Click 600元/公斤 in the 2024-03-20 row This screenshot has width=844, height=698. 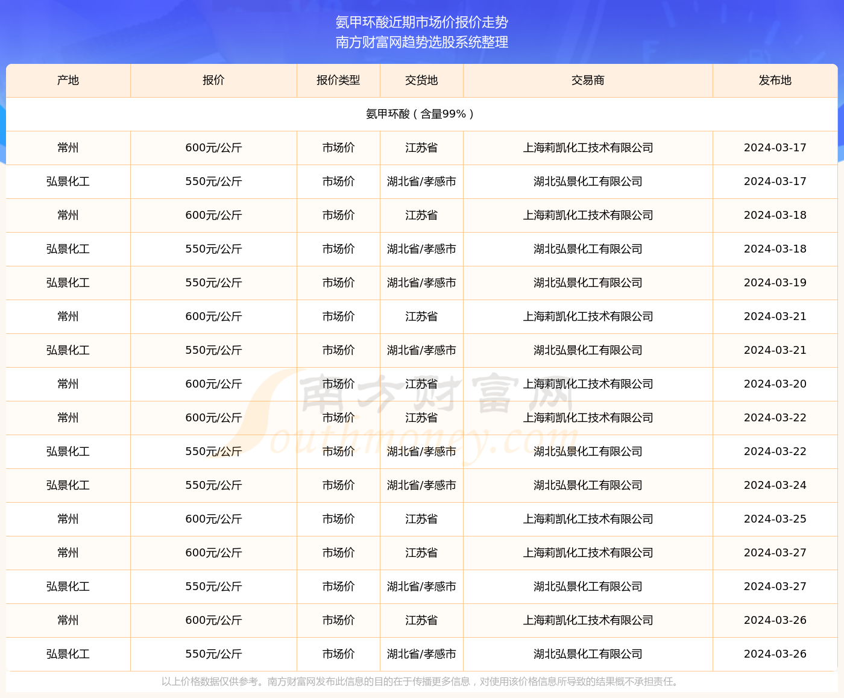pos(213,384)
